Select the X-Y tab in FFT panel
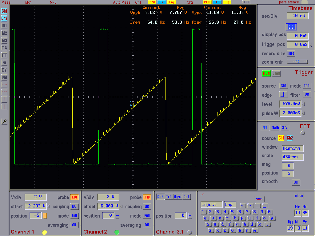 (x=285, y=128)
